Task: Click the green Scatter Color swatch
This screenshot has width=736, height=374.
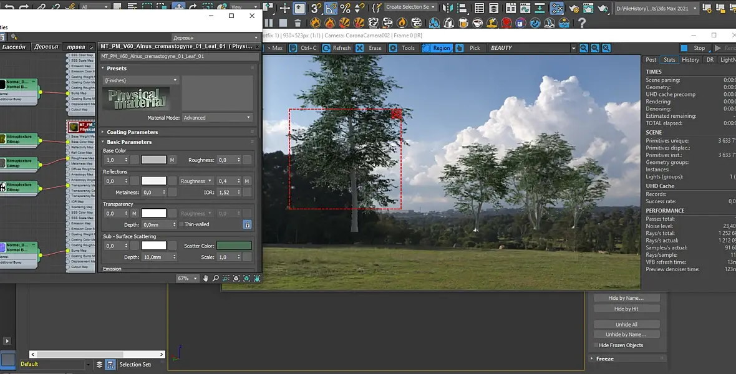Action: coord(234,246)
